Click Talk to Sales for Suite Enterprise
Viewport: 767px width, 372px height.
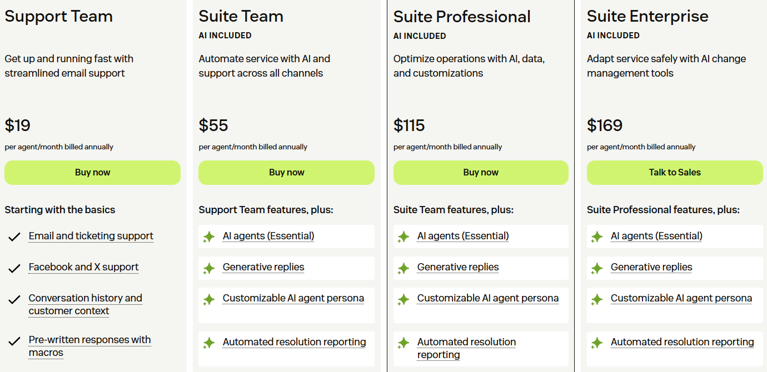click(x=675, y=173)
